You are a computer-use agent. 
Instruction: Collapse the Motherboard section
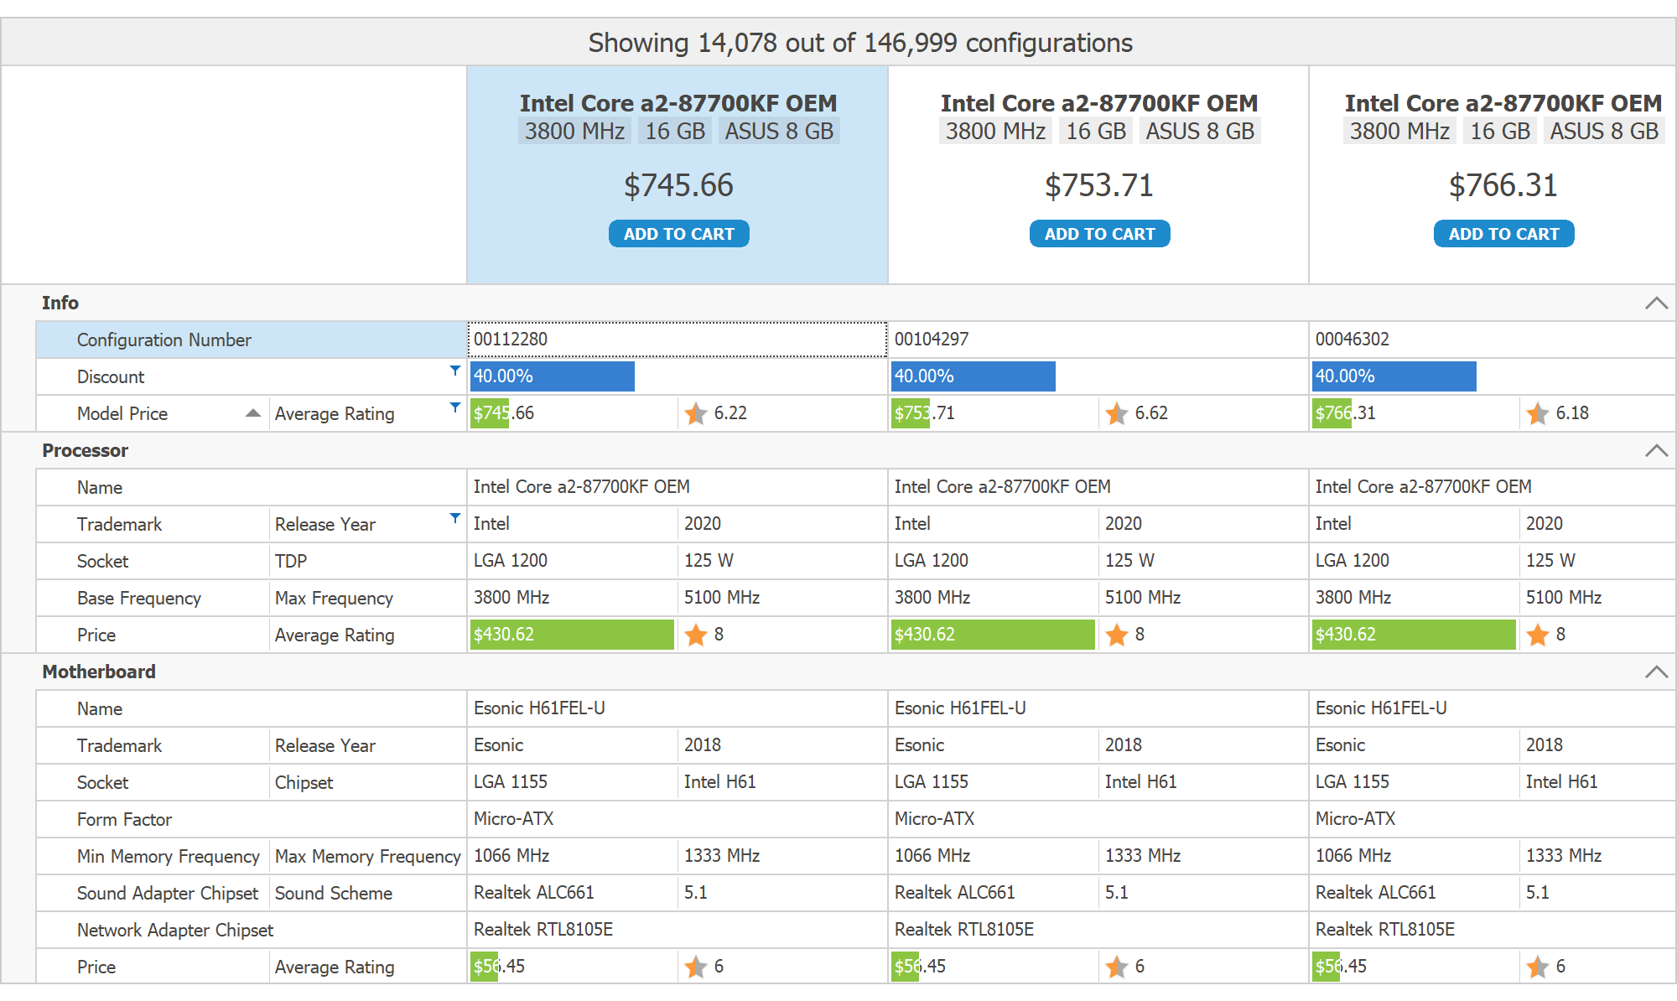pos(1656,672)
